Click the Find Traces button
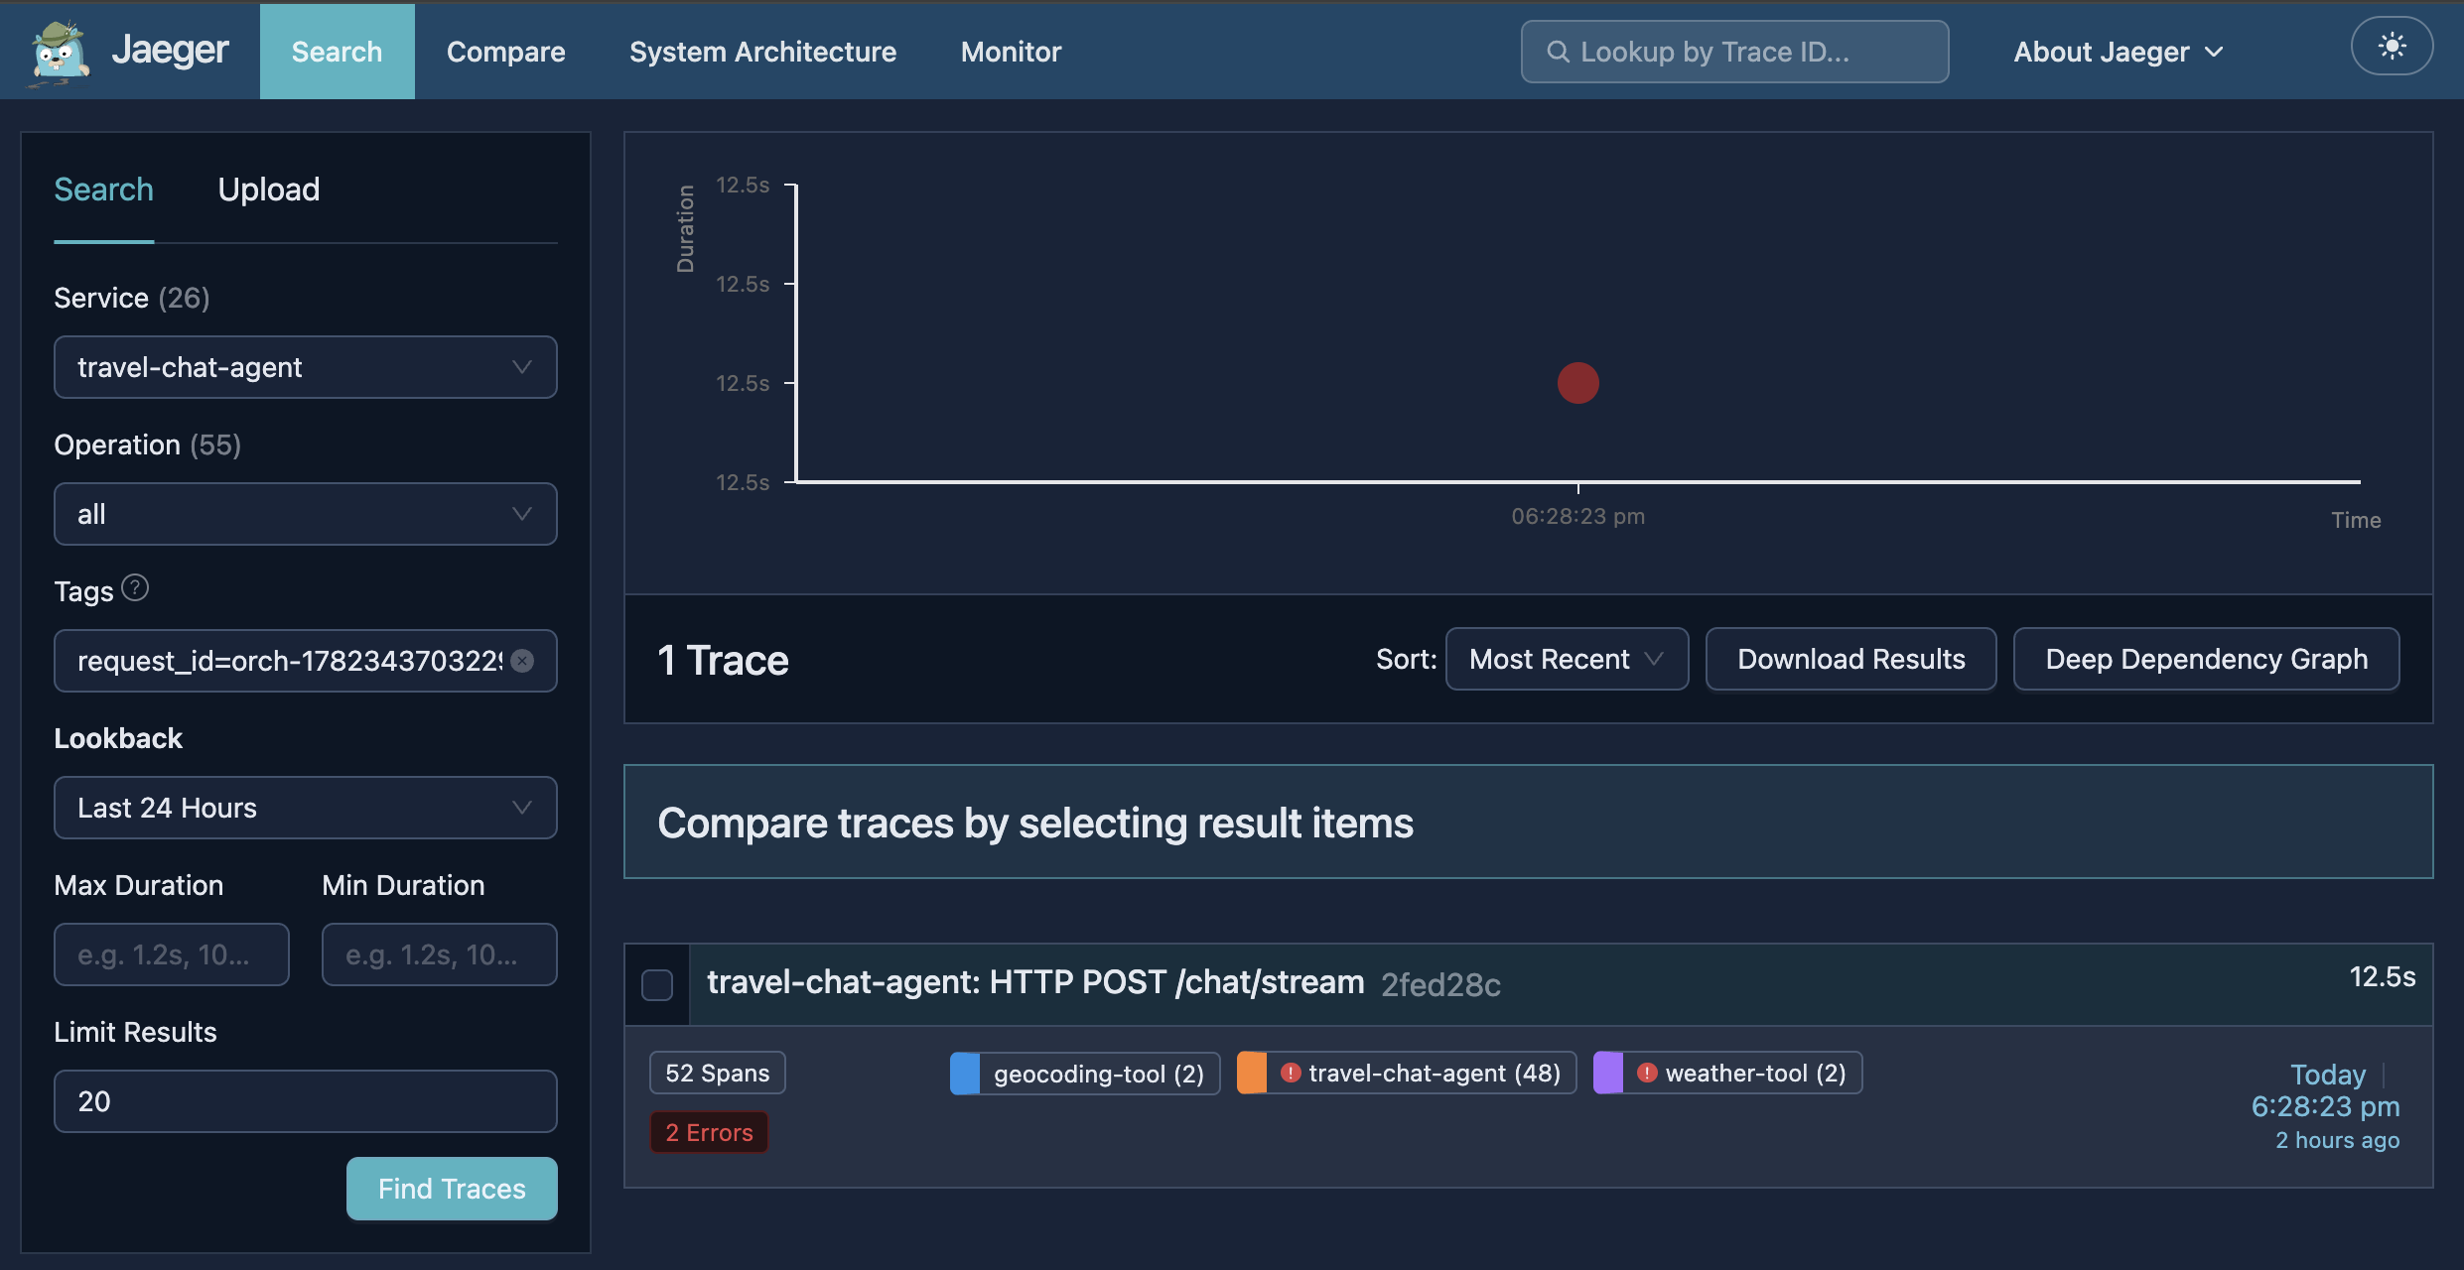Image resolution: width=2464 pixels, height=1270 pixels. 452,1189
